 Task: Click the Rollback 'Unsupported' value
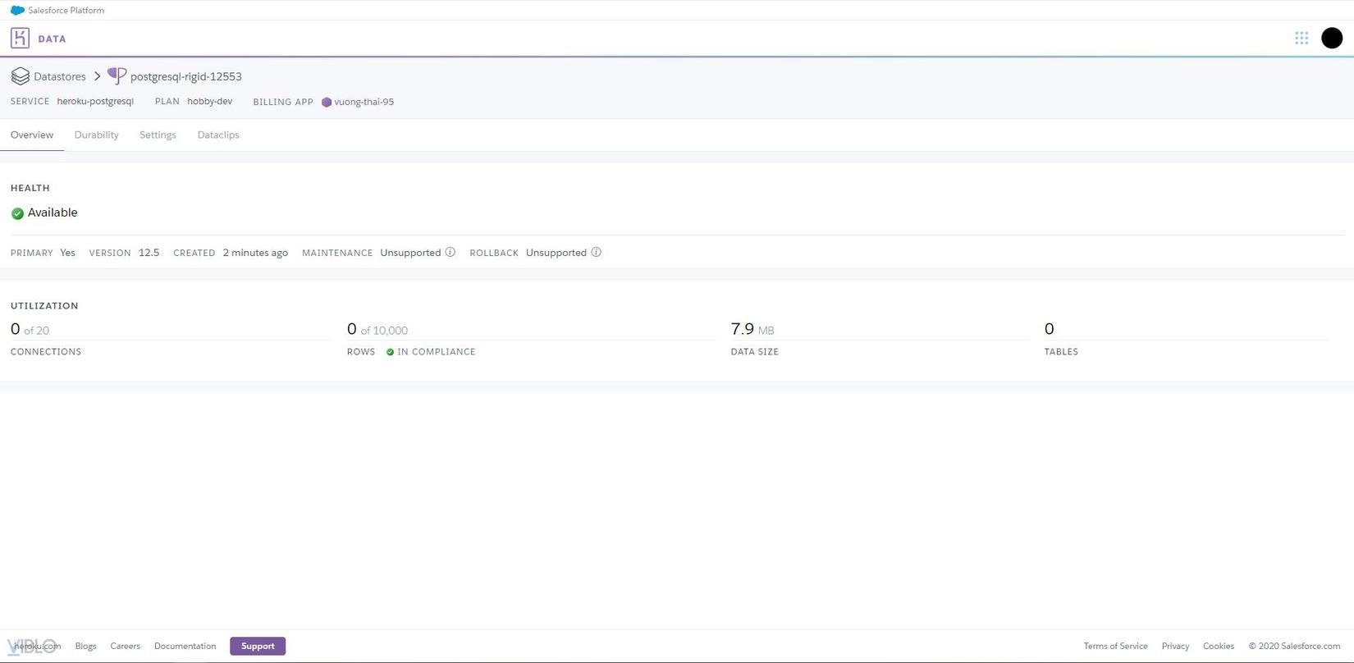[x=556, y=253]
